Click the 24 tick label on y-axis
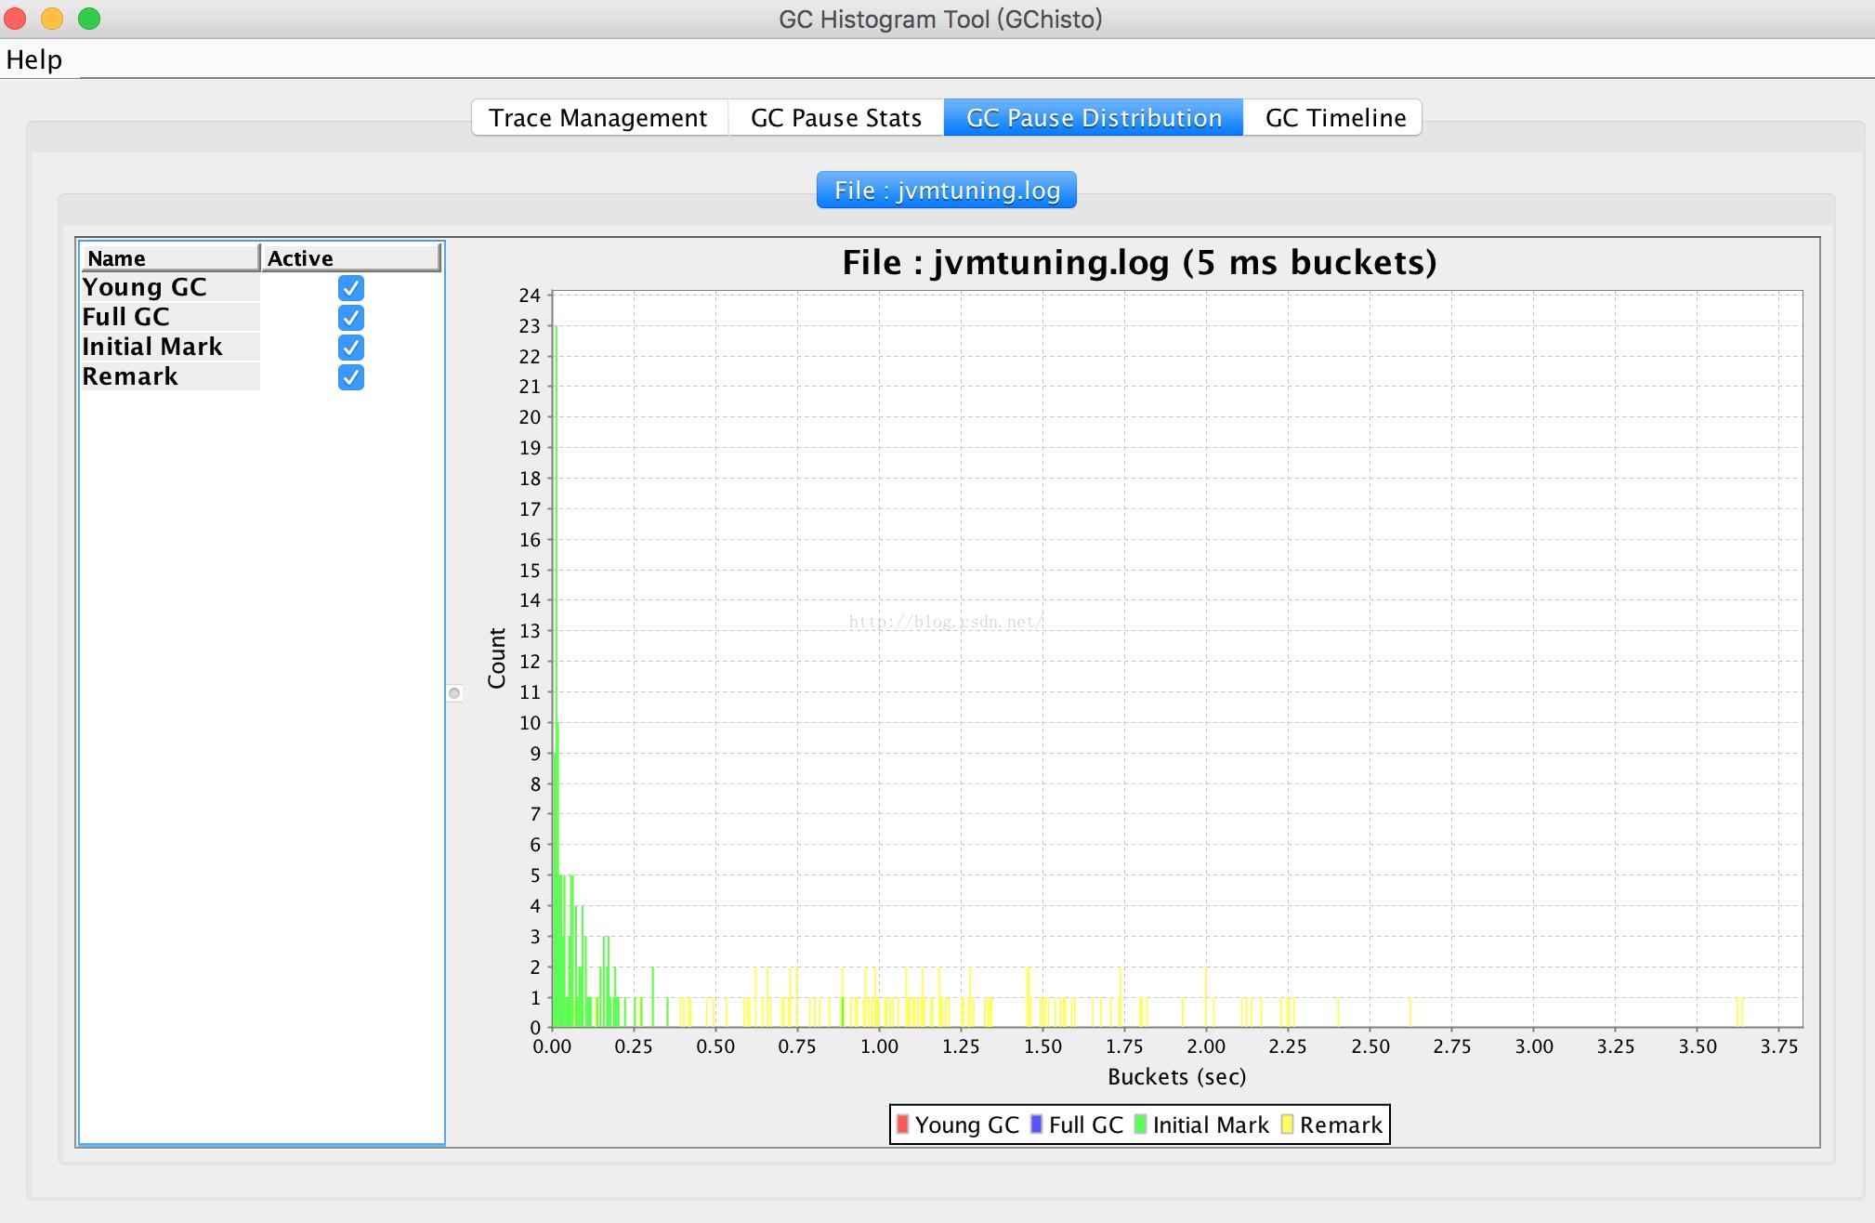Viewport: 1875px width, 1223px height. coord(530,296)
